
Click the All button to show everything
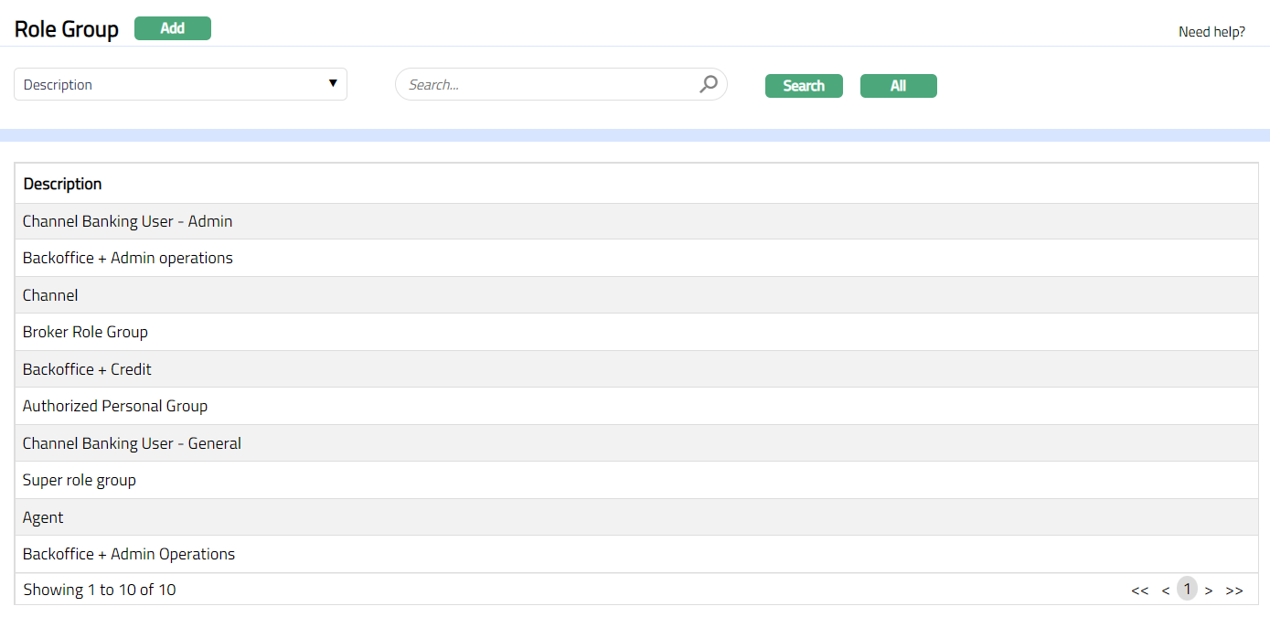(x=898, y=86)
